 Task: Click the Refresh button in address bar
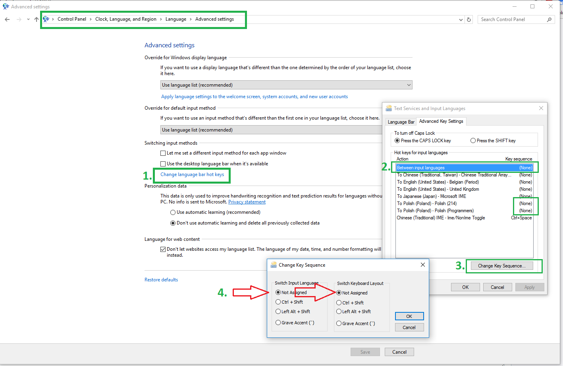[469, 19]
